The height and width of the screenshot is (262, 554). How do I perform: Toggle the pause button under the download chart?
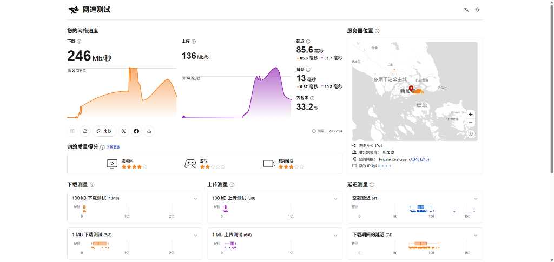[x=72, y=131]
